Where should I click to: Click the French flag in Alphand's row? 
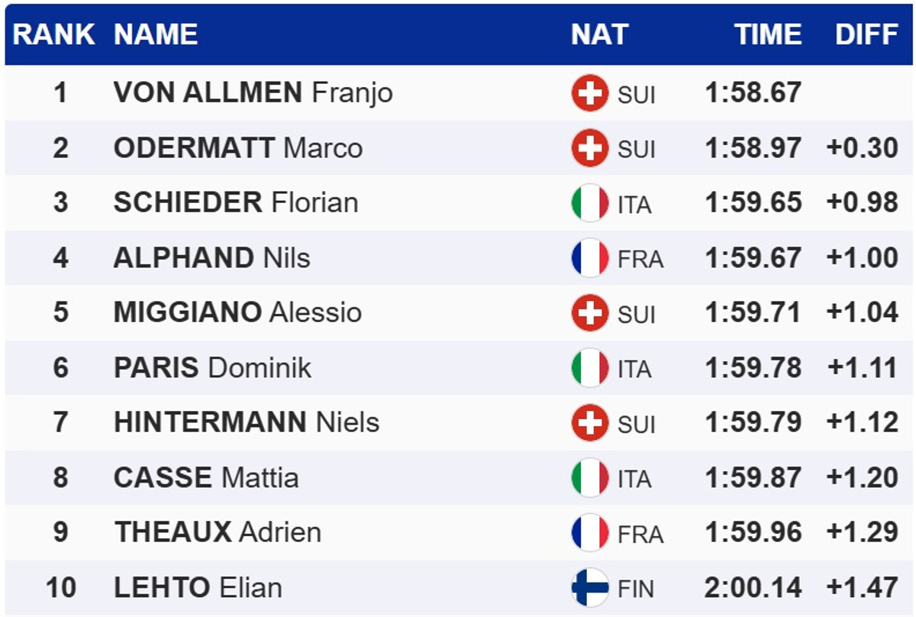tap(589, 258)
